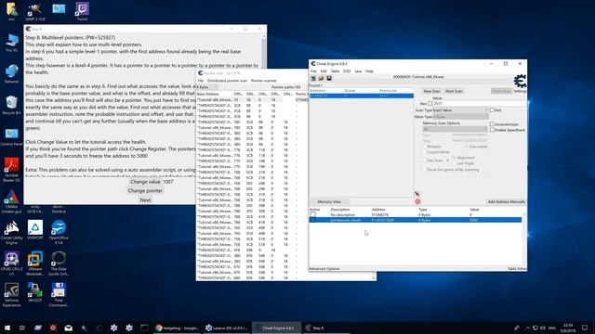Click the scan value input field
Viewport: 595px width, 334px height.
click(x=480, y=103)
